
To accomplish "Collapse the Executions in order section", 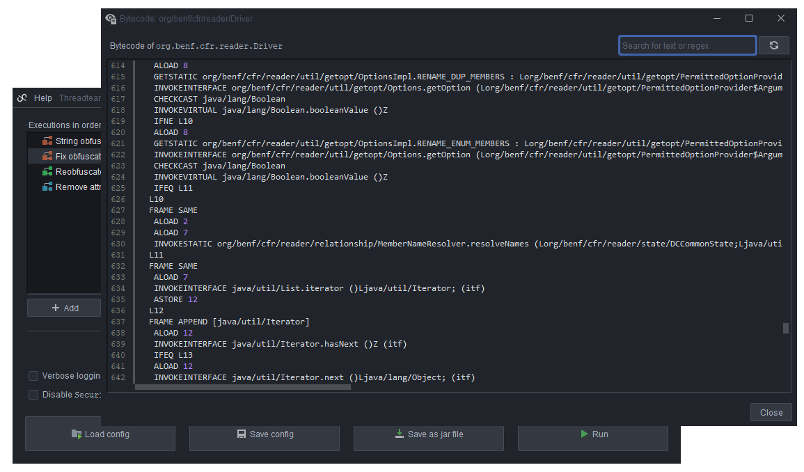I will (x=26, y=125).
